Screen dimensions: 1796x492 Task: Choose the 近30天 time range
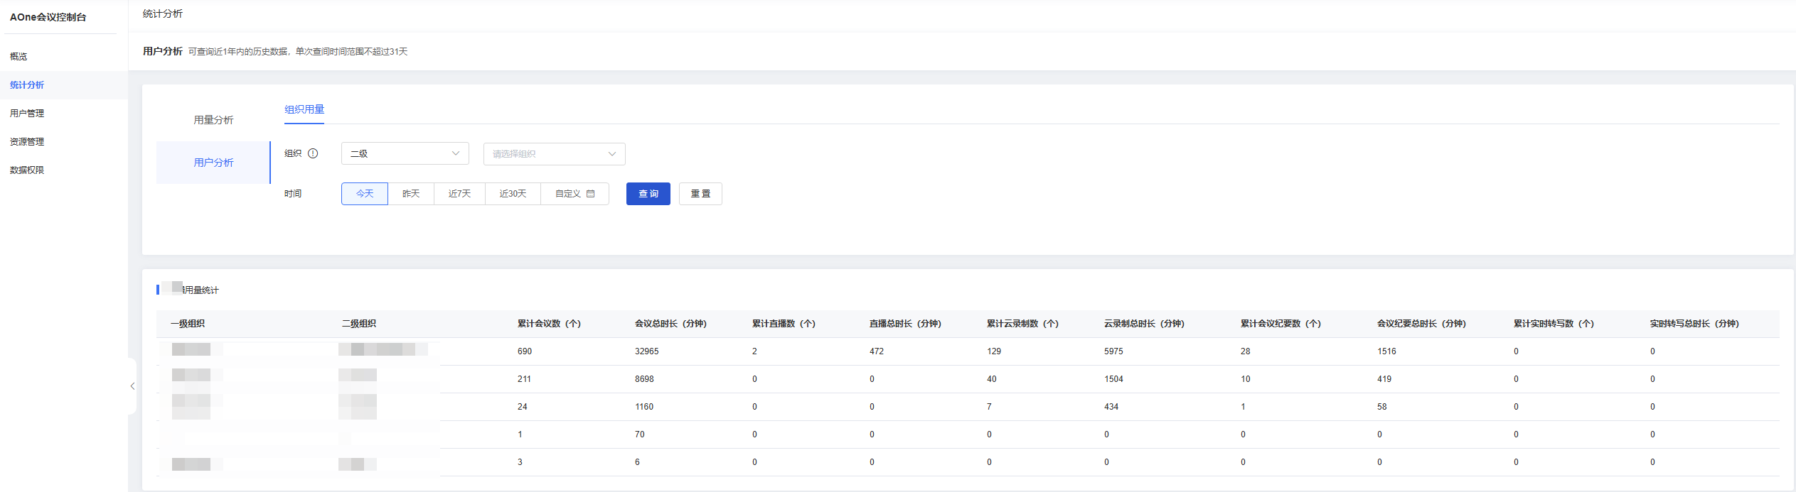tap(513, 194)
